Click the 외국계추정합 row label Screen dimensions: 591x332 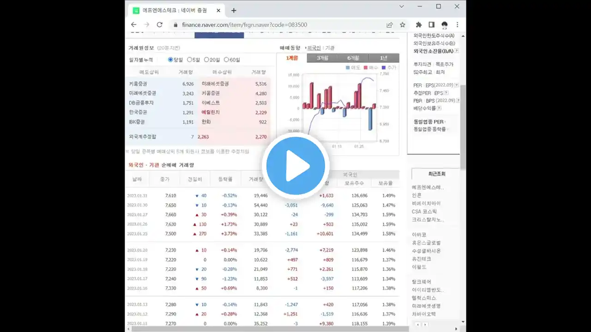click(x=143, y=136)
